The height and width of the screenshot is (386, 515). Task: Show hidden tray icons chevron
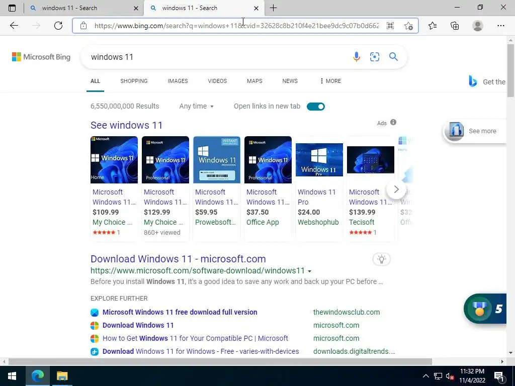pyautogui.click(x=425, y=376)
